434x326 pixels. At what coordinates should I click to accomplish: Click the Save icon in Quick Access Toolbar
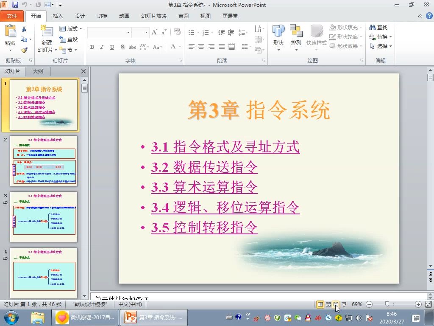[x=16, y=4]
